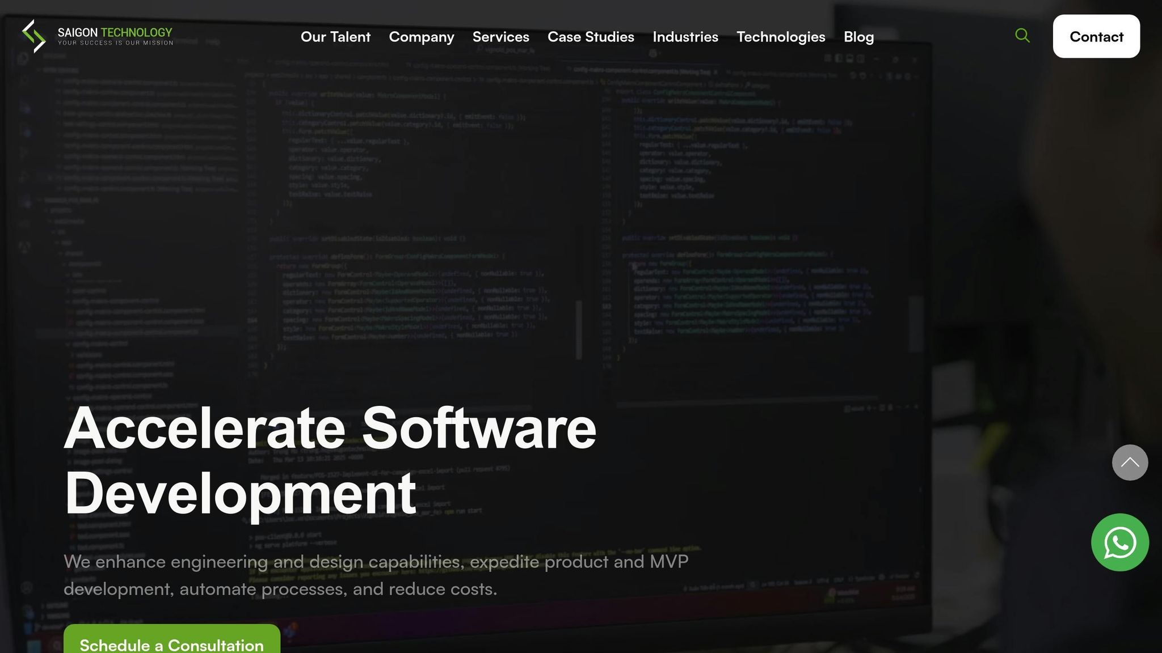Image resolution: width=1162 pixels, height=653 pixels.
Task: Go to the Blog page
Action: (858, 37)
